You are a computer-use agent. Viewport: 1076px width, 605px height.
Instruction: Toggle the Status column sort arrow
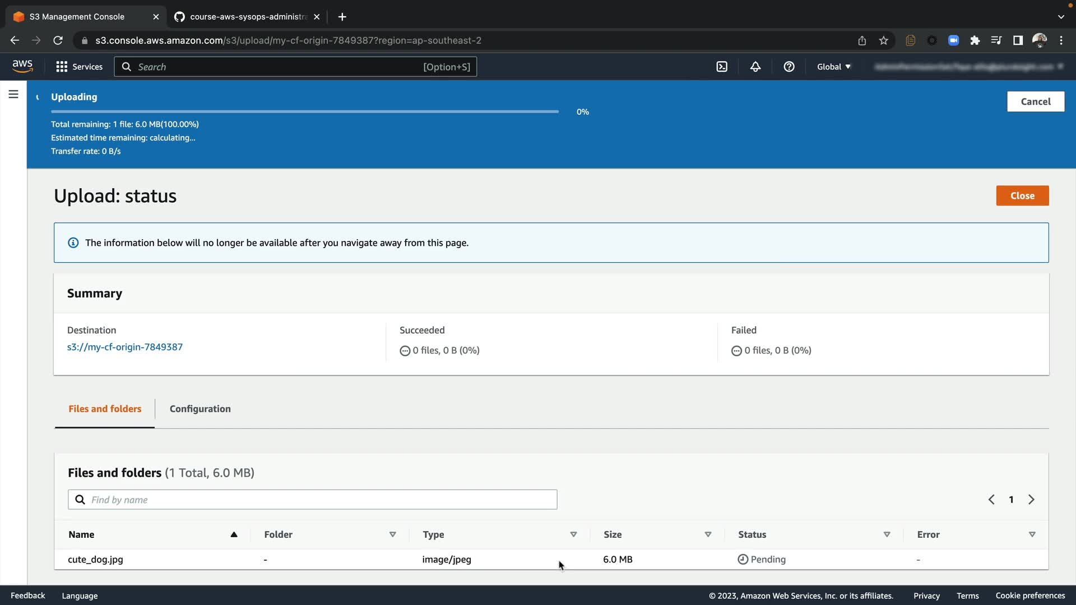887,534
